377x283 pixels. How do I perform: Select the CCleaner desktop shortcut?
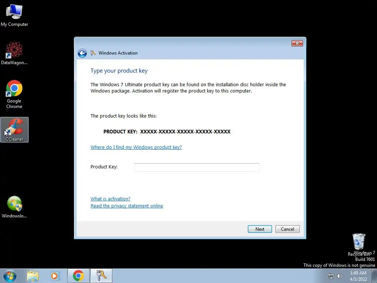[x=14, y=130]
